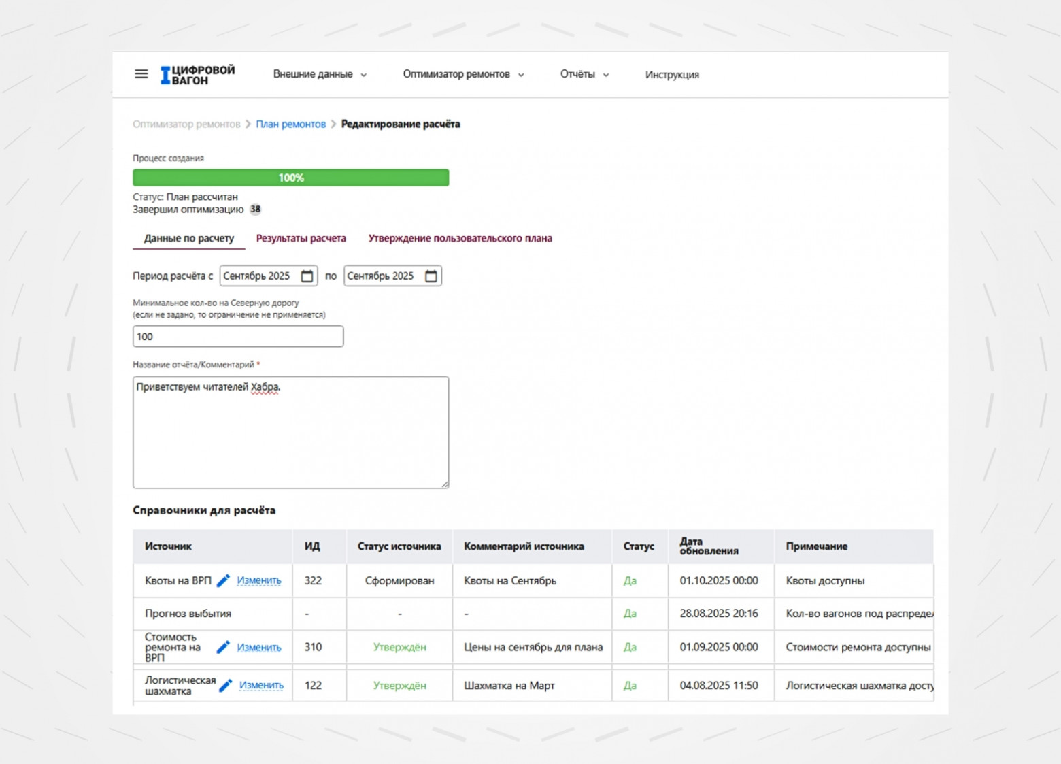This screenshot has height=764, width=1061.
Task: Click the 100% creation progress bar
Action: click(290, 178)
